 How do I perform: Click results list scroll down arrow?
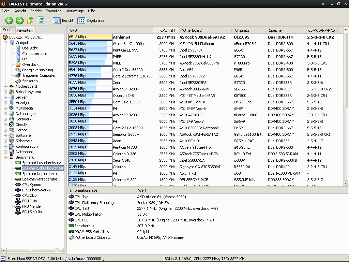(346, 183)
